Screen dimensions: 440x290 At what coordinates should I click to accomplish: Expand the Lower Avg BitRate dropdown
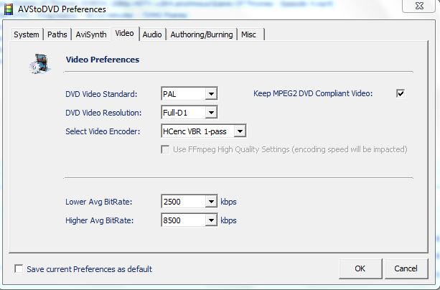point(211,202)
